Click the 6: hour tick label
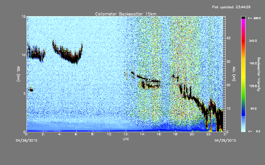Screen dimensions: 265x165 pos(77,134)
